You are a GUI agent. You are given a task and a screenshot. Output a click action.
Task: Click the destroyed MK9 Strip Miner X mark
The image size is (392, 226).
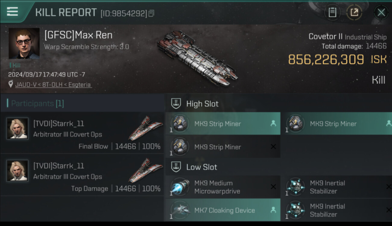point(273,147)
